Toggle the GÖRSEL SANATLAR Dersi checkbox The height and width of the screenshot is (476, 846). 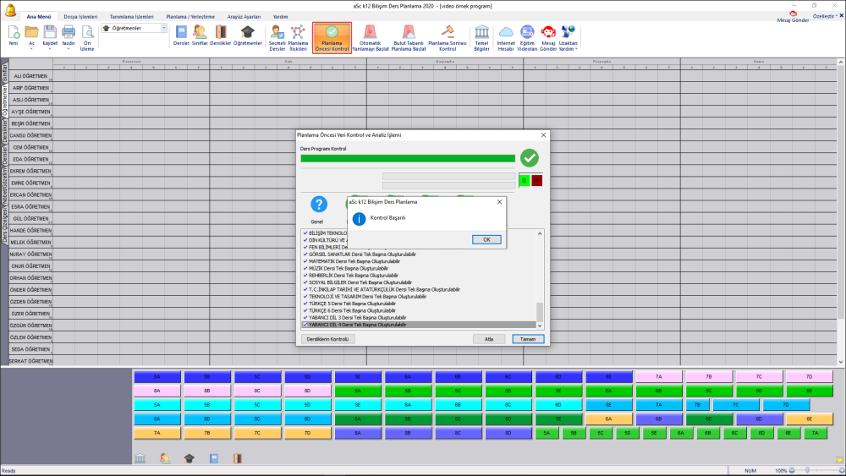[305, 254]
